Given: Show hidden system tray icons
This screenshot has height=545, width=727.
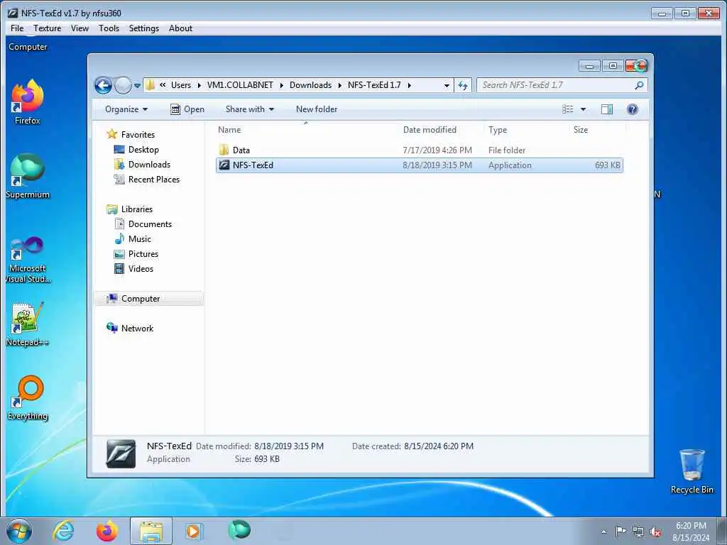Looking at the screenshot, I should click(603, 532).
